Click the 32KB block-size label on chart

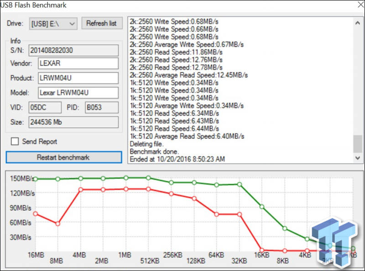[239, 261]
